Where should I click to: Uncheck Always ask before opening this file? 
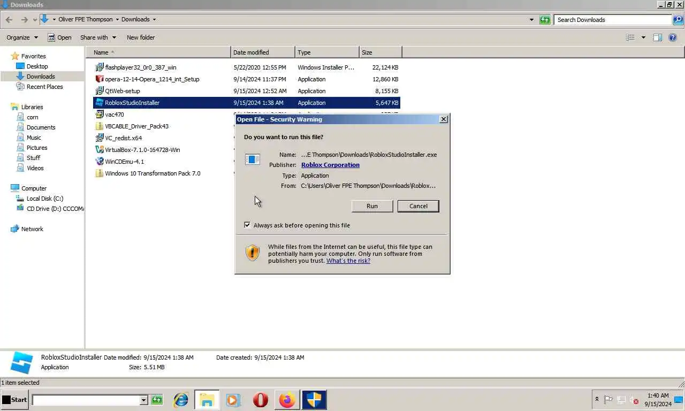point(247,225)
